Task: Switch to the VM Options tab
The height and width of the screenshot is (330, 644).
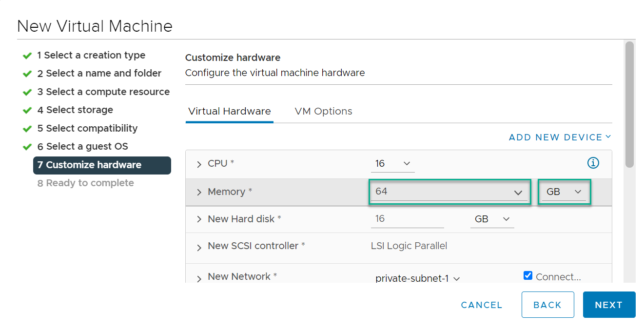Action: [x=323, y=111]
